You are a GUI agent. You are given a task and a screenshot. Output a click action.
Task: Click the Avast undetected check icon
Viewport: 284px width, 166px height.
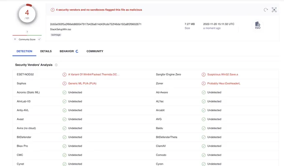pos(64,119)
